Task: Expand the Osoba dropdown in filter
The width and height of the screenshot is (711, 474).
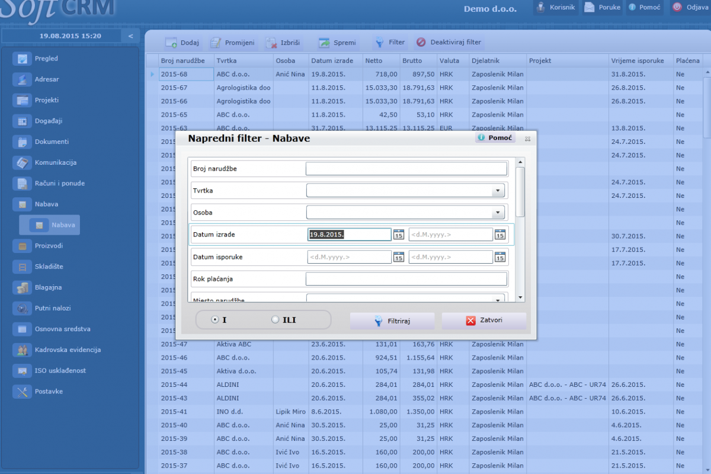Action: [x=497, y=213]
